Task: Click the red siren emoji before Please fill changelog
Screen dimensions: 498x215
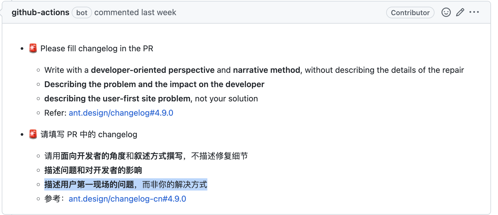Action: (x=34, y=48)
